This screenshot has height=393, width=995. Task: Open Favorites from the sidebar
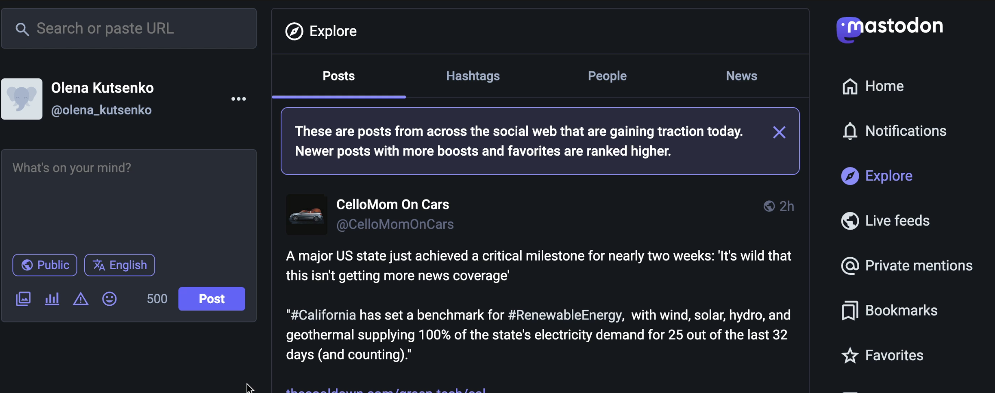pos(894,355)
